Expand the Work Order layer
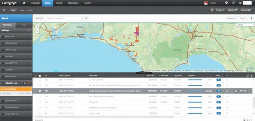Screen dimensions: 255x121 click(1, 36)
